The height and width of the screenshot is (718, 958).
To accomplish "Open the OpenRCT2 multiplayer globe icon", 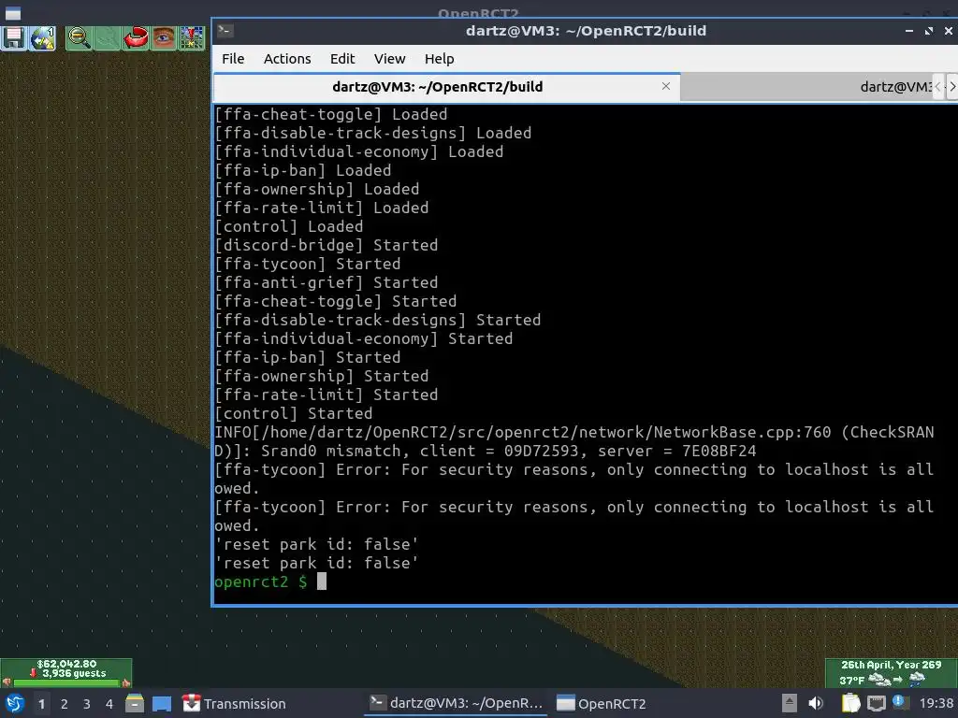I will 43,37.
